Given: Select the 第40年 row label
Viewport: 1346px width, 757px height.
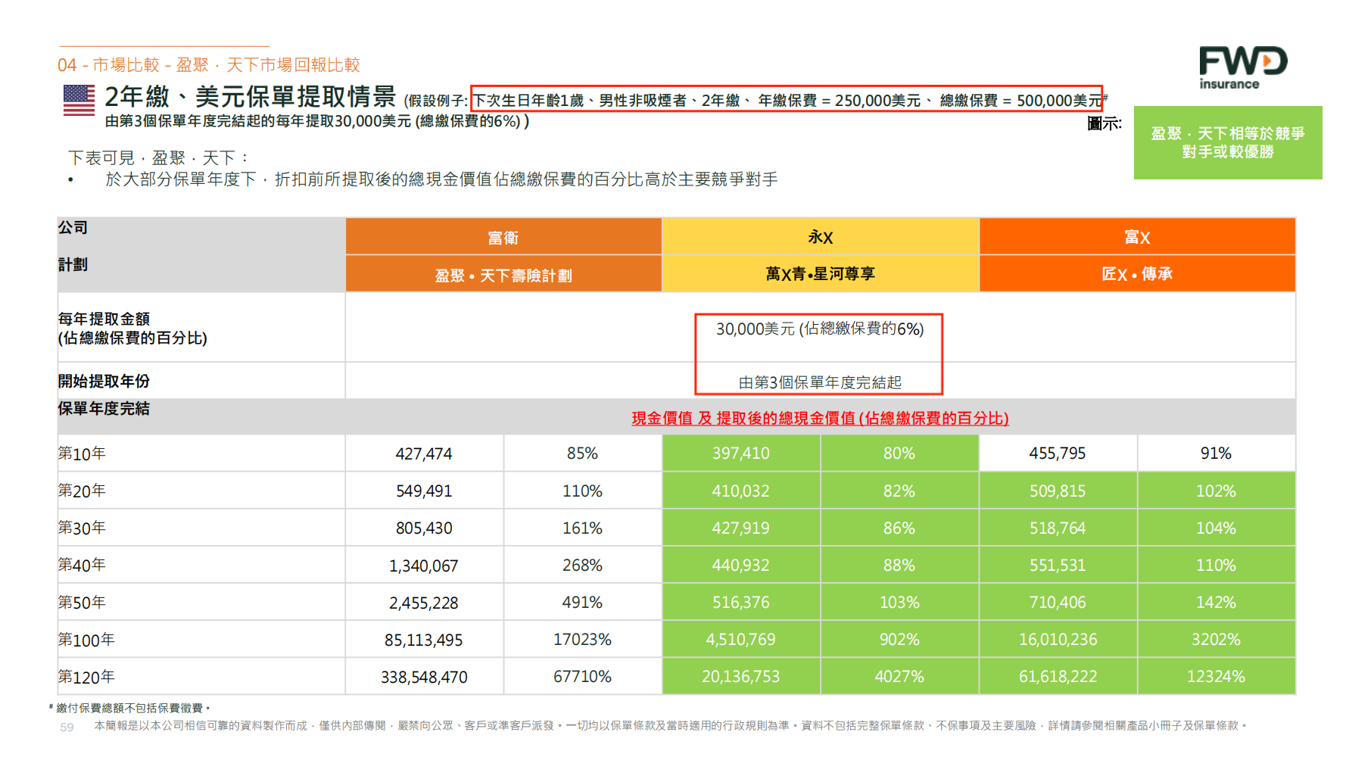Looking at the screenshot, I should click(82, 565).
